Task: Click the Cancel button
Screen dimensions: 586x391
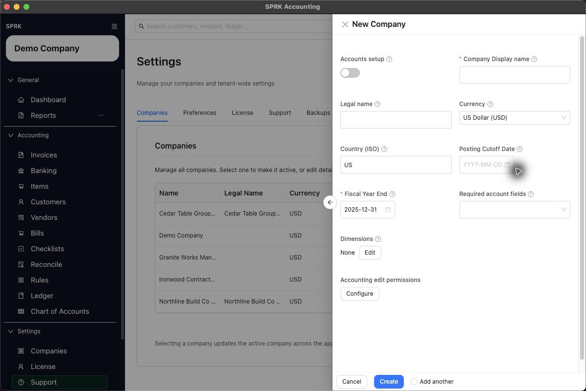Action: (352, 382)
